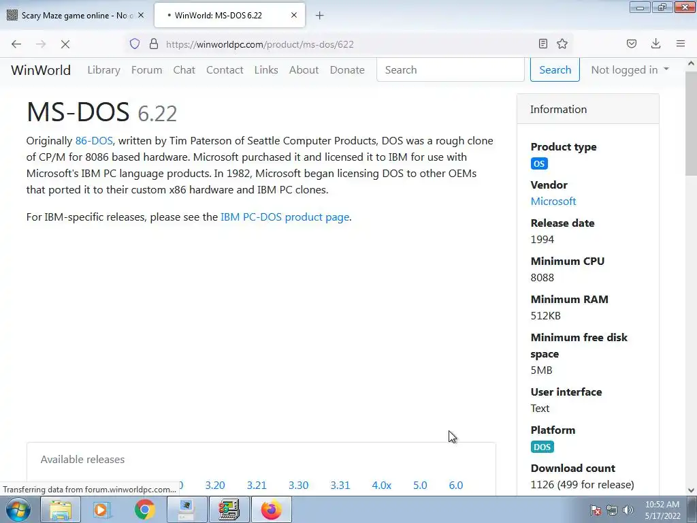Click the 'Information' panel header

coord(587,109)
